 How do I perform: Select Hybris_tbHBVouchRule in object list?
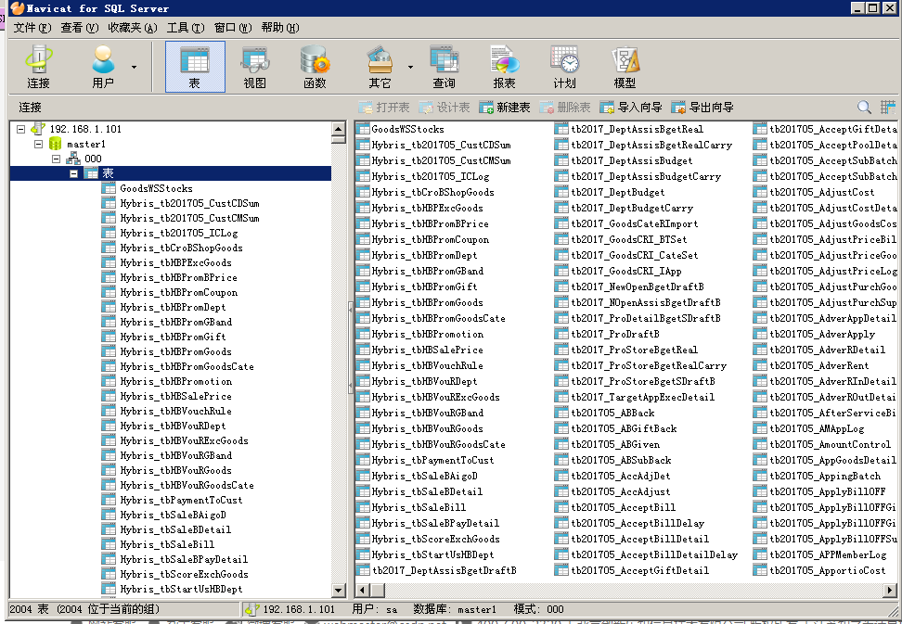(x=428, y=365)
